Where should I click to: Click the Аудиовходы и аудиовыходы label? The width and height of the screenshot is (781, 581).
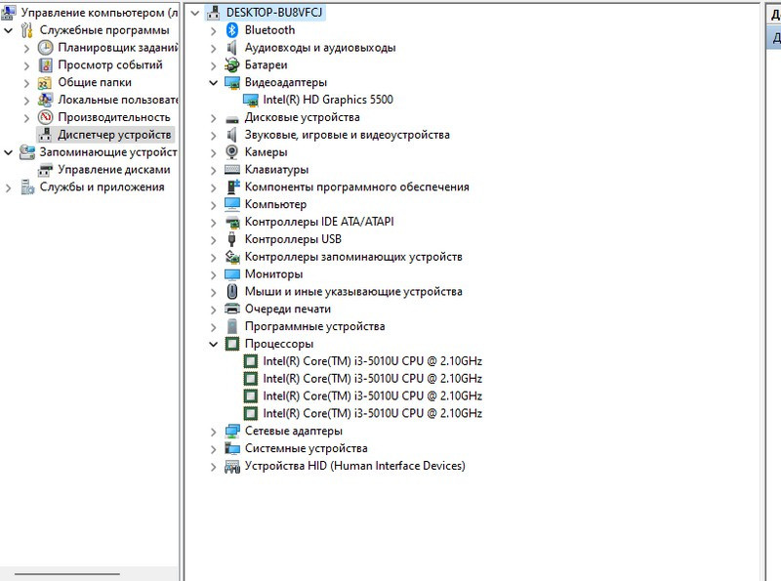pos(320,47)
